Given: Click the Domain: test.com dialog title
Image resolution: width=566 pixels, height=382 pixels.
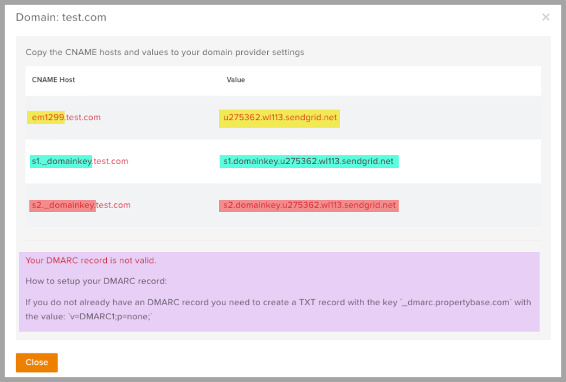Looking at the screenshot, I should point(61,17).
